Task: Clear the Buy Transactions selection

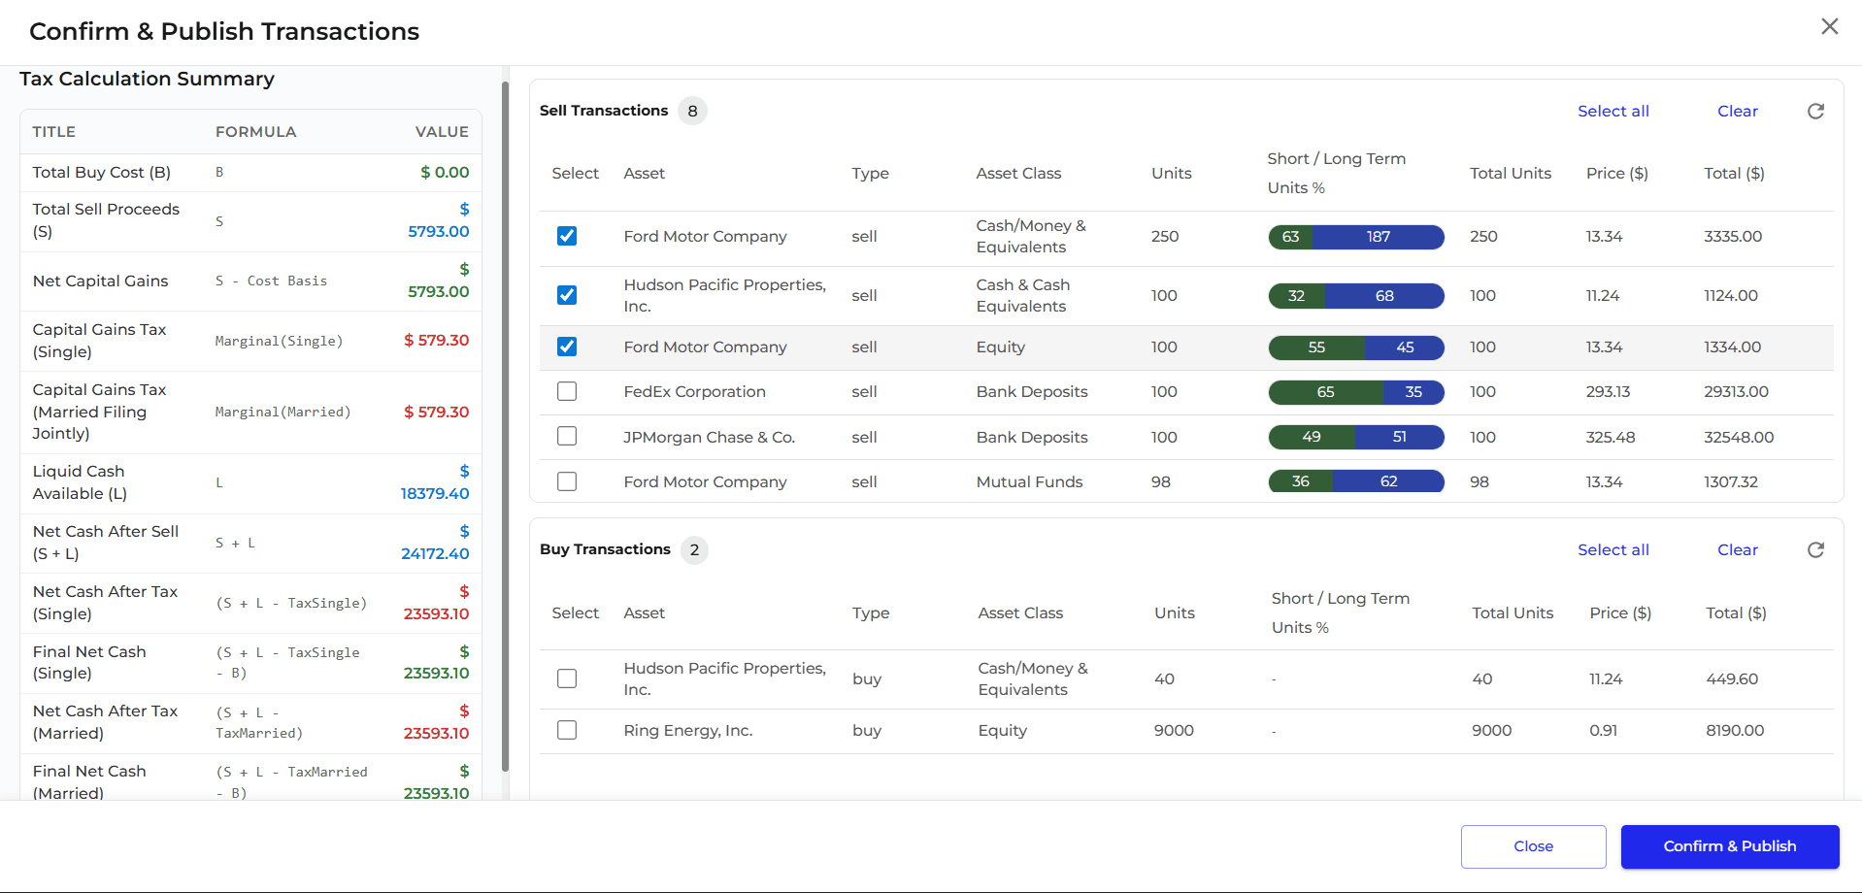Action: coord(1737,550)
